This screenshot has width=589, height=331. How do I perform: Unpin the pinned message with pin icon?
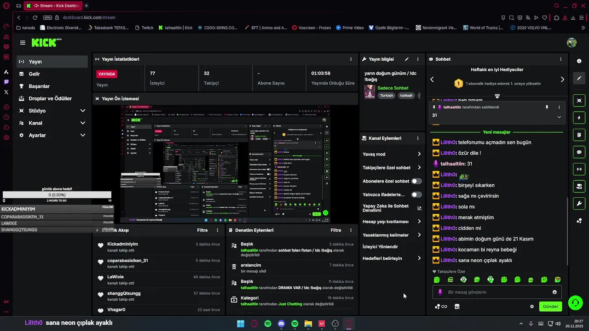point(547,107)
